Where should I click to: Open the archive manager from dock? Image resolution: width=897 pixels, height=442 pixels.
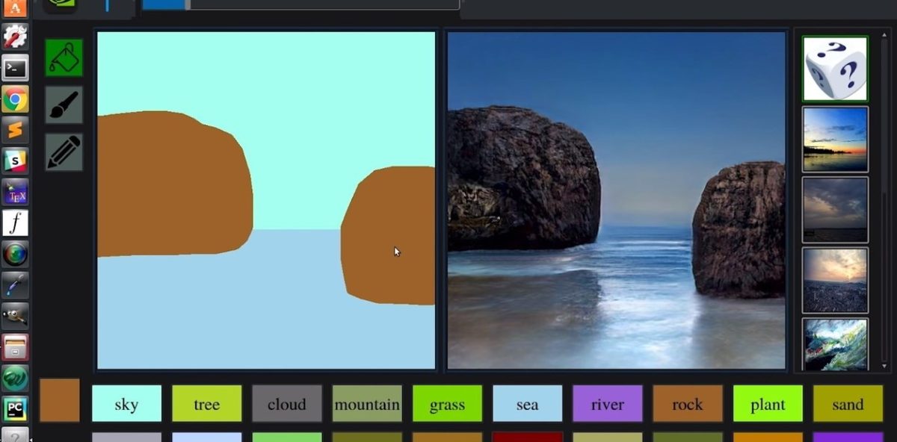[x=15, y=346]
